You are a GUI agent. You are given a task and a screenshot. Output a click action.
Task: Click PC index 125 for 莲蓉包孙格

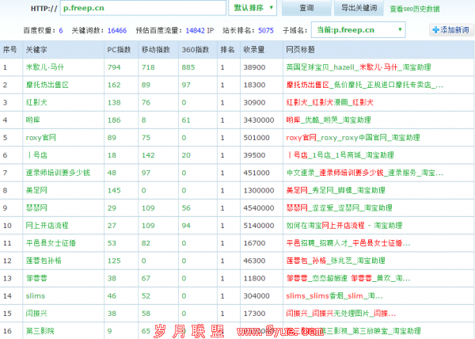coord(114,261)
